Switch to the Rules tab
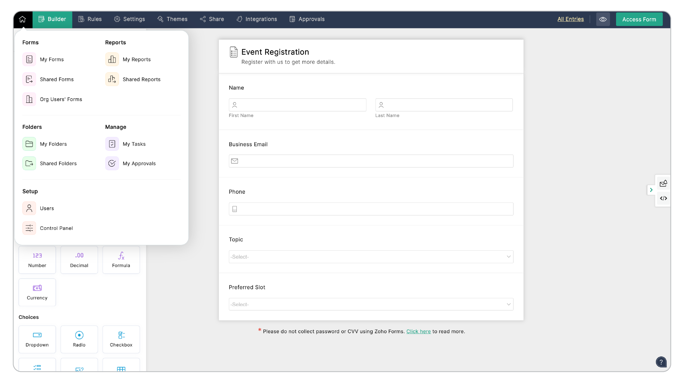Image resolution: width=684 pixels, height=382 pixels. [90, 19]
